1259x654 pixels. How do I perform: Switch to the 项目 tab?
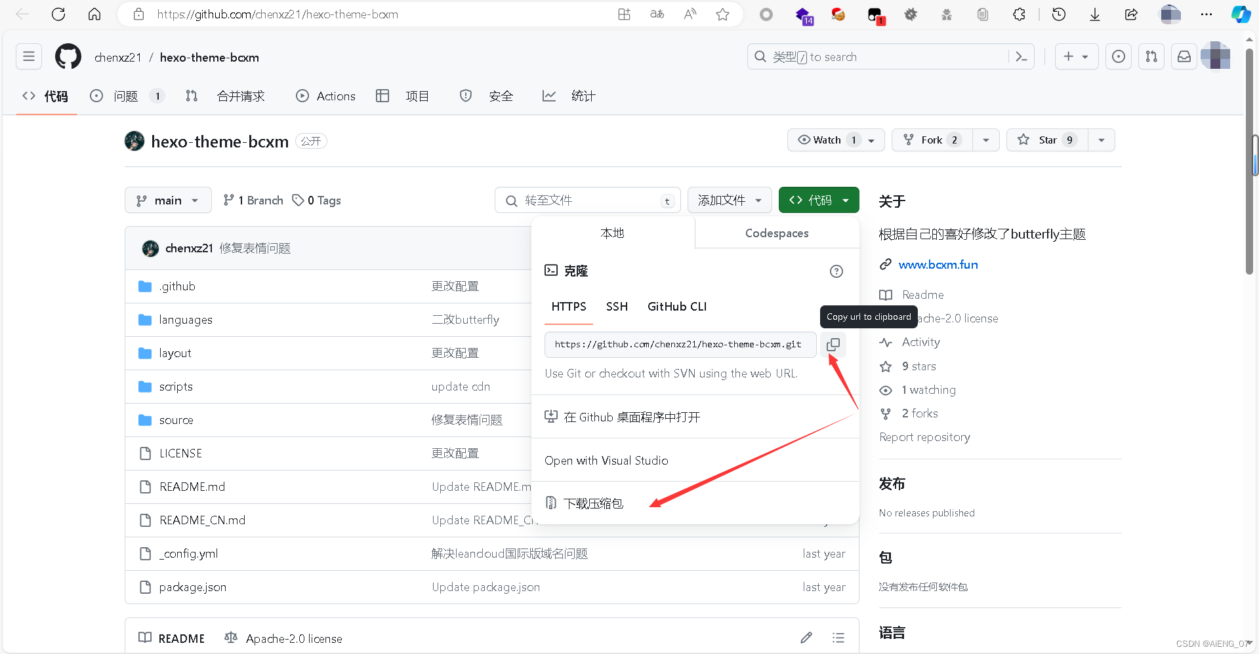pos(402,96)
